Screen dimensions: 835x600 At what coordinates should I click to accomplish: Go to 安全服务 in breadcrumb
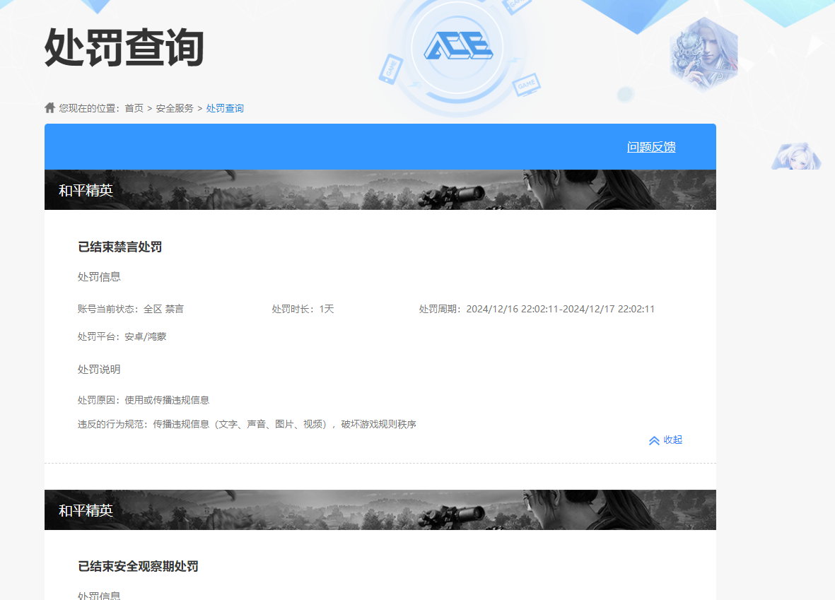click(x=175, y=108)
